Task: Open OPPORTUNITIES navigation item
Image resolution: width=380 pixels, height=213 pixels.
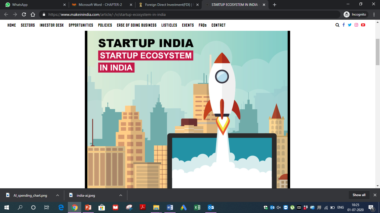Action: click(81, 25)
